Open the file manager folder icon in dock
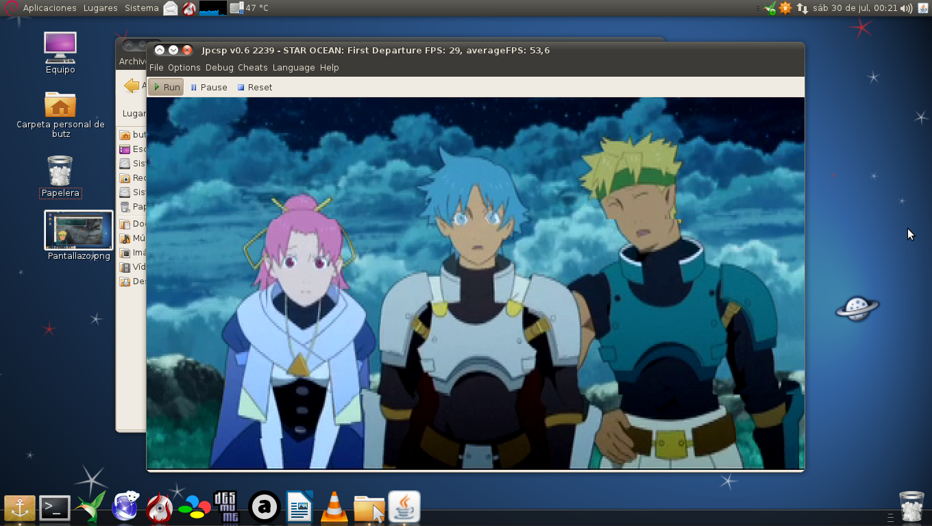Screen dimensions: 932x526 pos(369,508)
